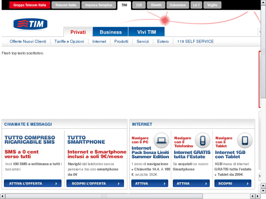Click ATTIVA under Internet Pack Senza Limiti

(150, 183)
